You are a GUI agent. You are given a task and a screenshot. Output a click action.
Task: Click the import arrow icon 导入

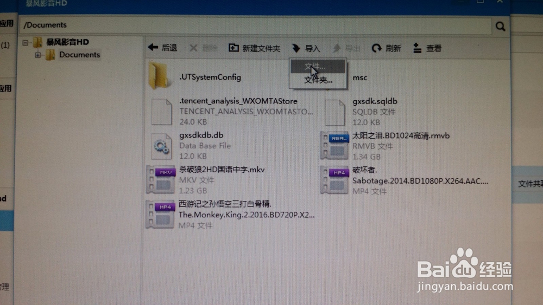pyautogui.click(x=296, y=48)
